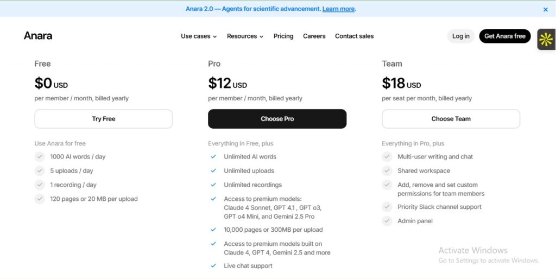Click 'Unlimited uploads' text
The width and height of the screenshot is (556, 279).
pos(249,171)
